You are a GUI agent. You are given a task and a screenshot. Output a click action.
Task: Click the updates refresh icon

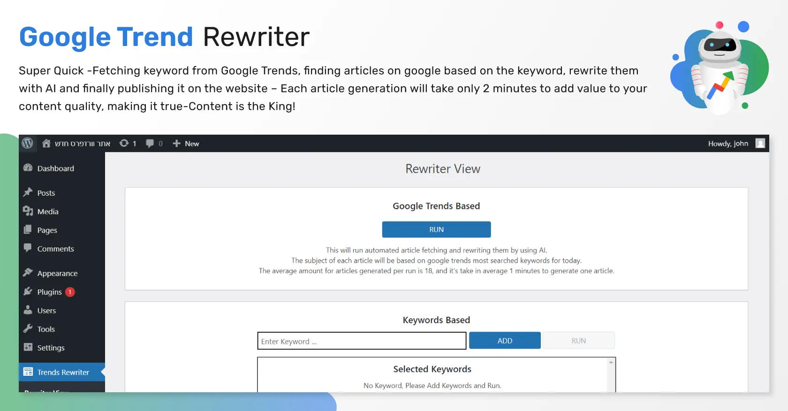[x=124, y=143]
